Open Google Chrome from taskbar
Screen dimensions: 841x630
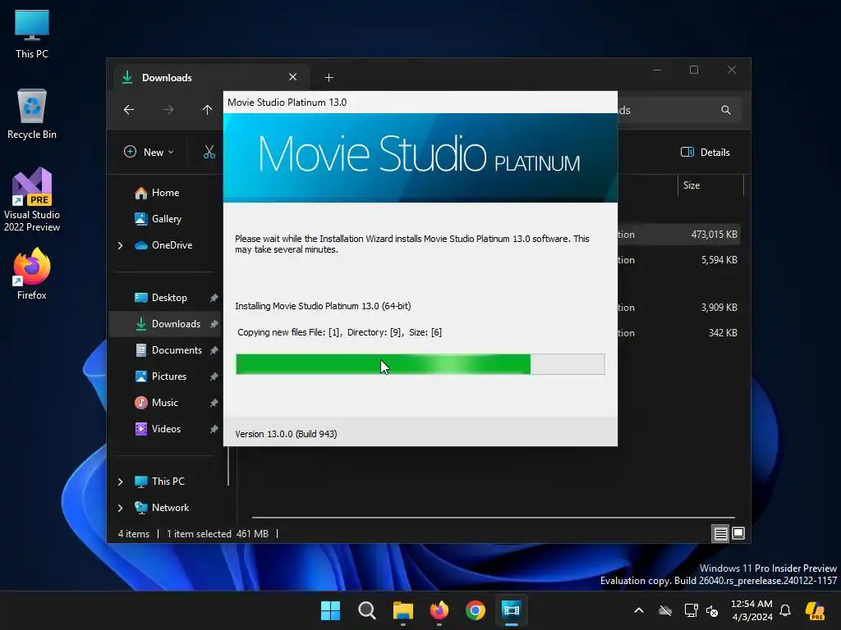point(476,610)
